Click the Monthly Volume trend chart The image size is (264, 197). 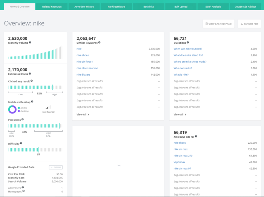coord(35,52)
